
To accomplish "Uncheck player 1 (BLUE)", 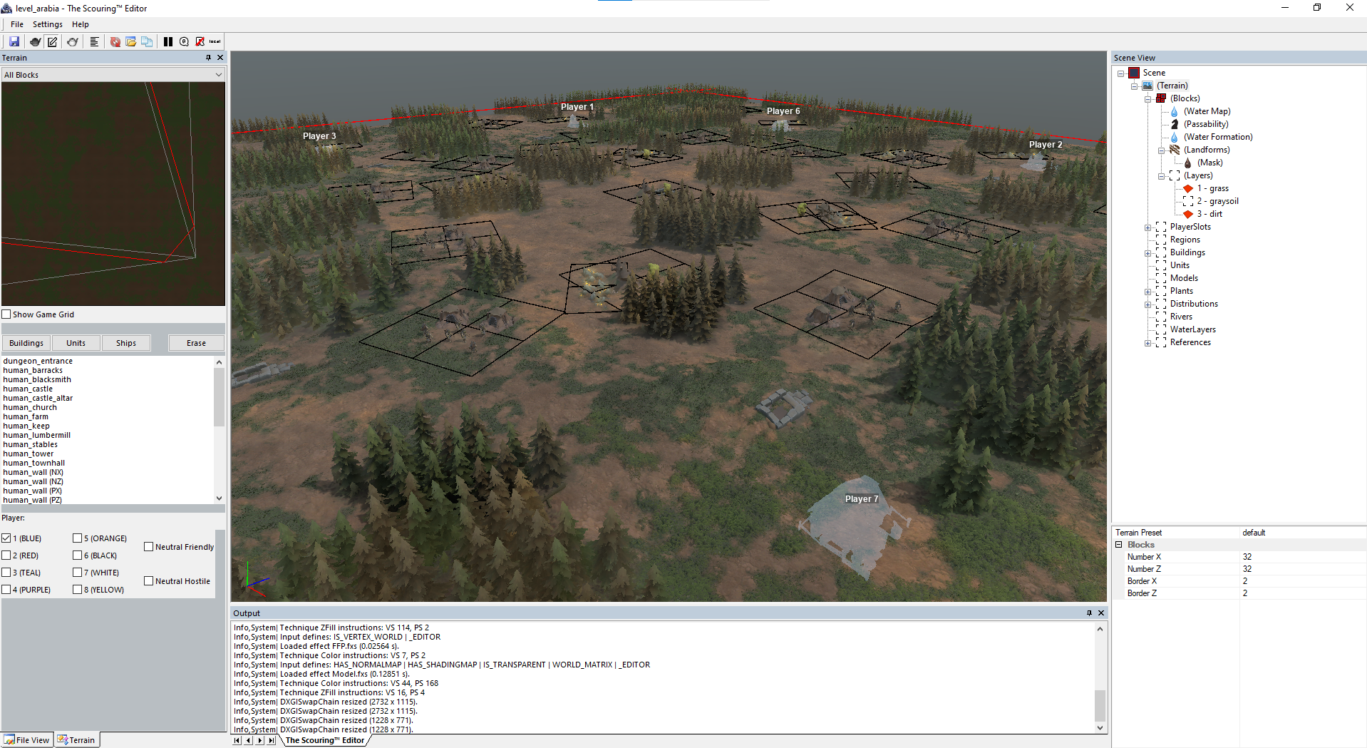I will click(x=6, y=538).
